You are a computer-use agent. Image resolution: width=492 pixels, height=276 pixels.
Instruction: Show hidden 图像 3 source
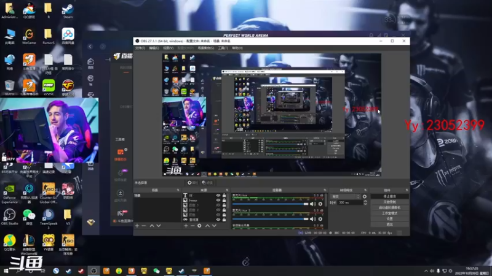218,205
